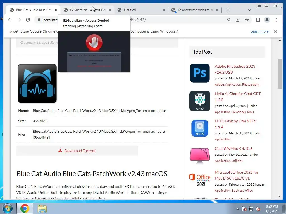Open the Adobe category link
The width and height of the screenshot is (286, 214).
pos(219,84)
